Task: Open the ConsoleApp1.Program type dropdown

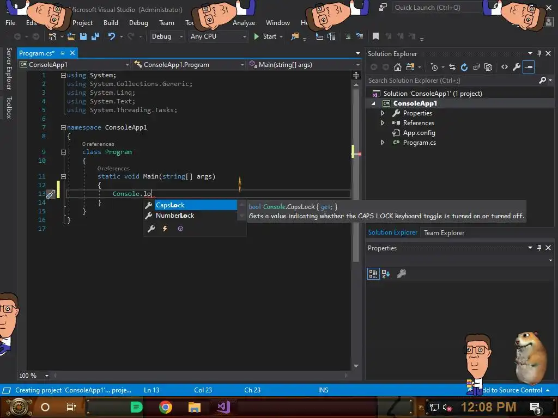Action: coord(189,65)
